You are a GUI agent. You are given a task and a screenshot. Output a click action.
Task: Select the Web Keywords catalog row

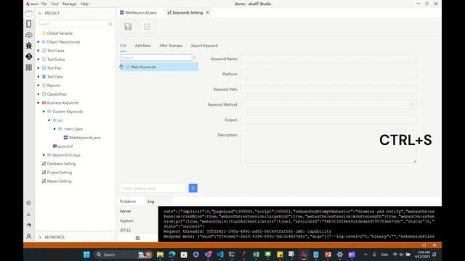(159, 67)
